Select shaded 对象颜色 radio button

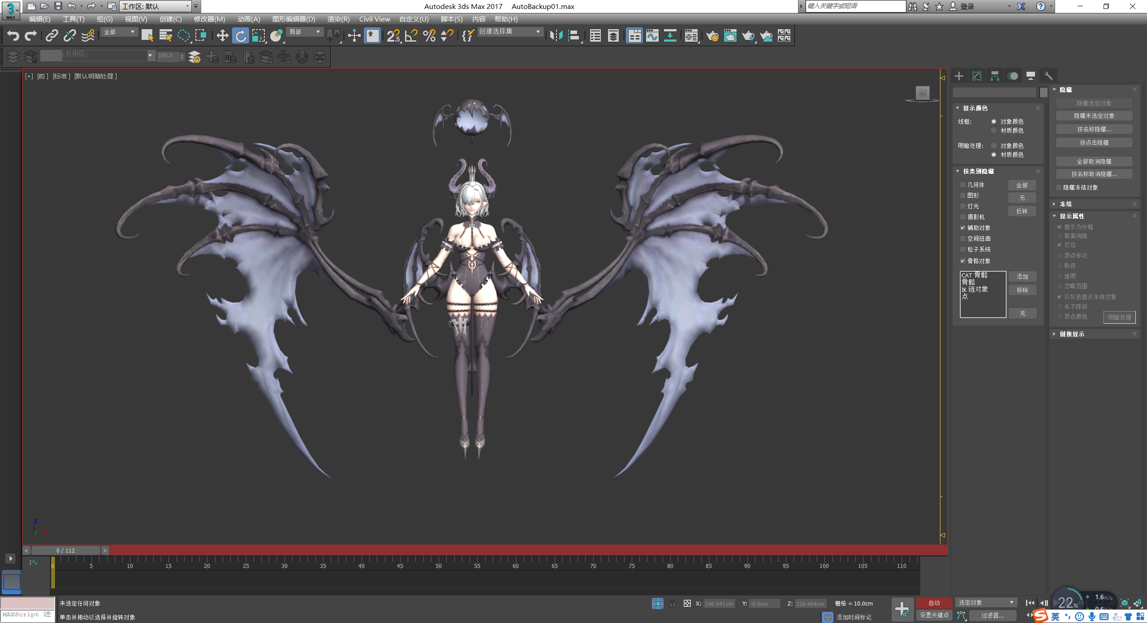click(x=994, y=146)
